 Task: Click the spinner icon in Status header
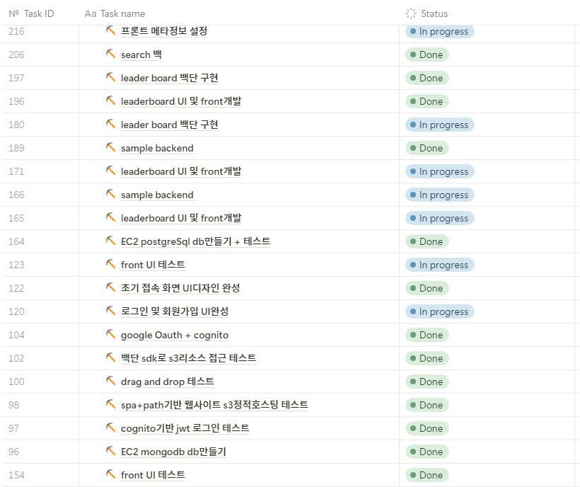coord(410,13)
